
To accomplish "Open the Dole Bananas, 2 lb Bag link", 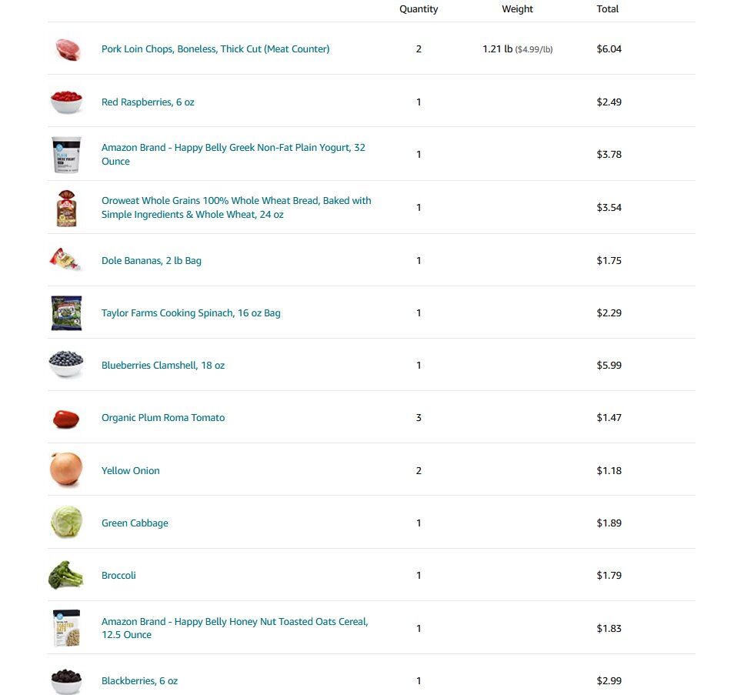I will pyautogui.click(x=151, y=261).
